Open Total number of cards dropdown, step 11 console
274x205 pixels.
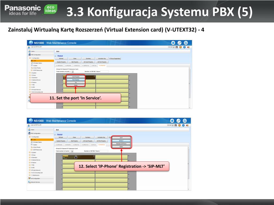[x=72, y=72]
